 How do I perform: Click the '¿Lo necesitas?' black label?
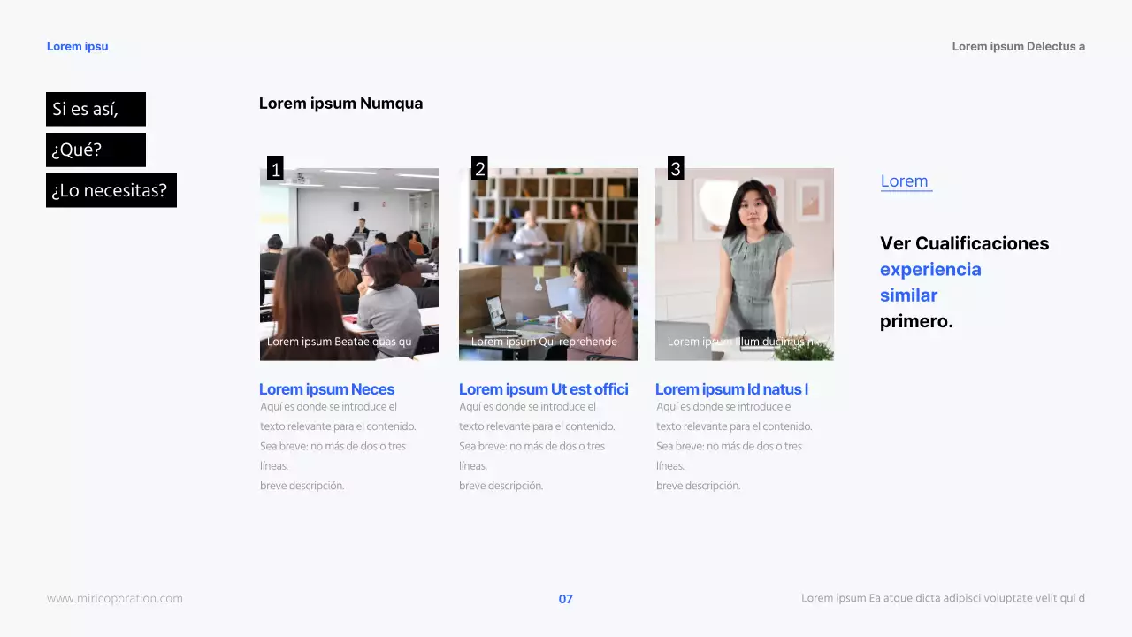click(x=111, y=190)
